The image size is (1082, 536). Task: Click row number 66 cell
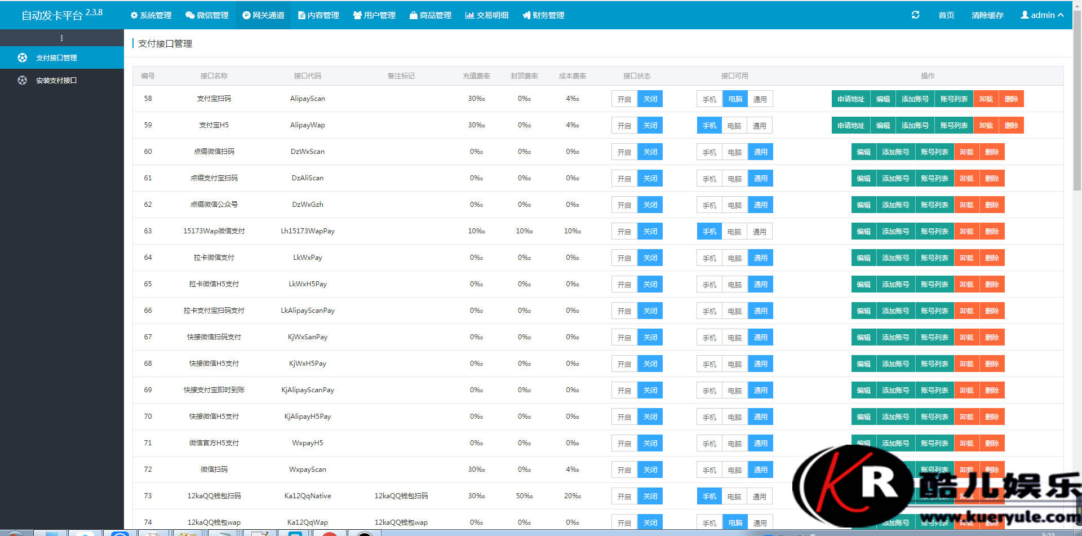[x=148, y=311]
